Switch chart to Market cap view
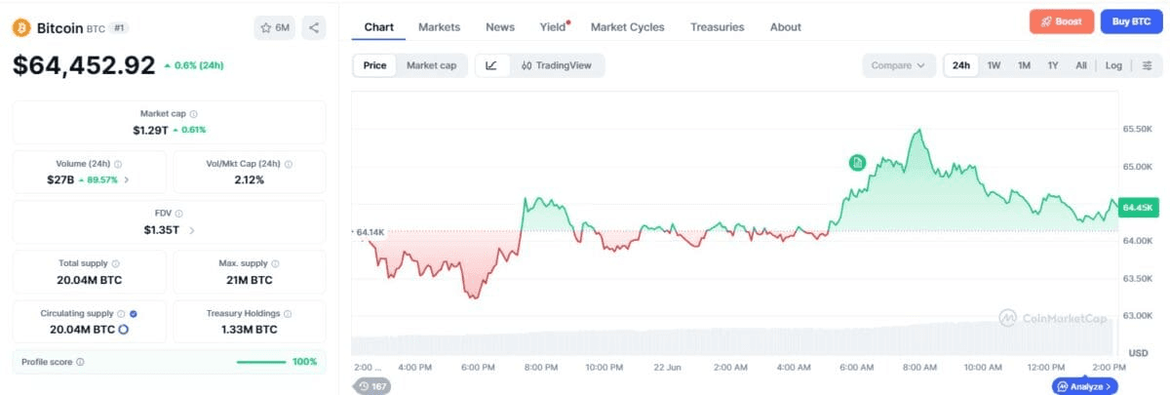1170x395 pixels. point(431,65)
